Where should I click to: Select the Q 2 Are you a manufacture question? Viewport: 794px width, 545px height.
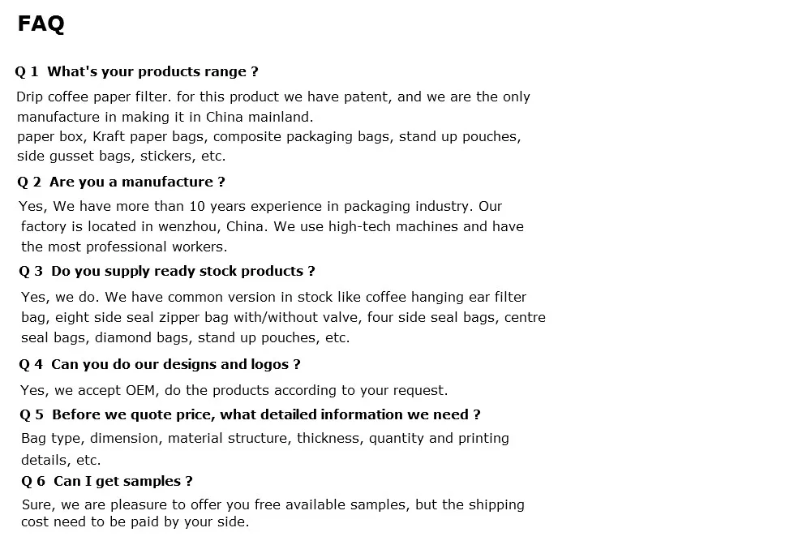pyautogui.click(x=121, y=182)
